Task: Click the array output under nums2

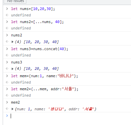Action: [37, 42]
